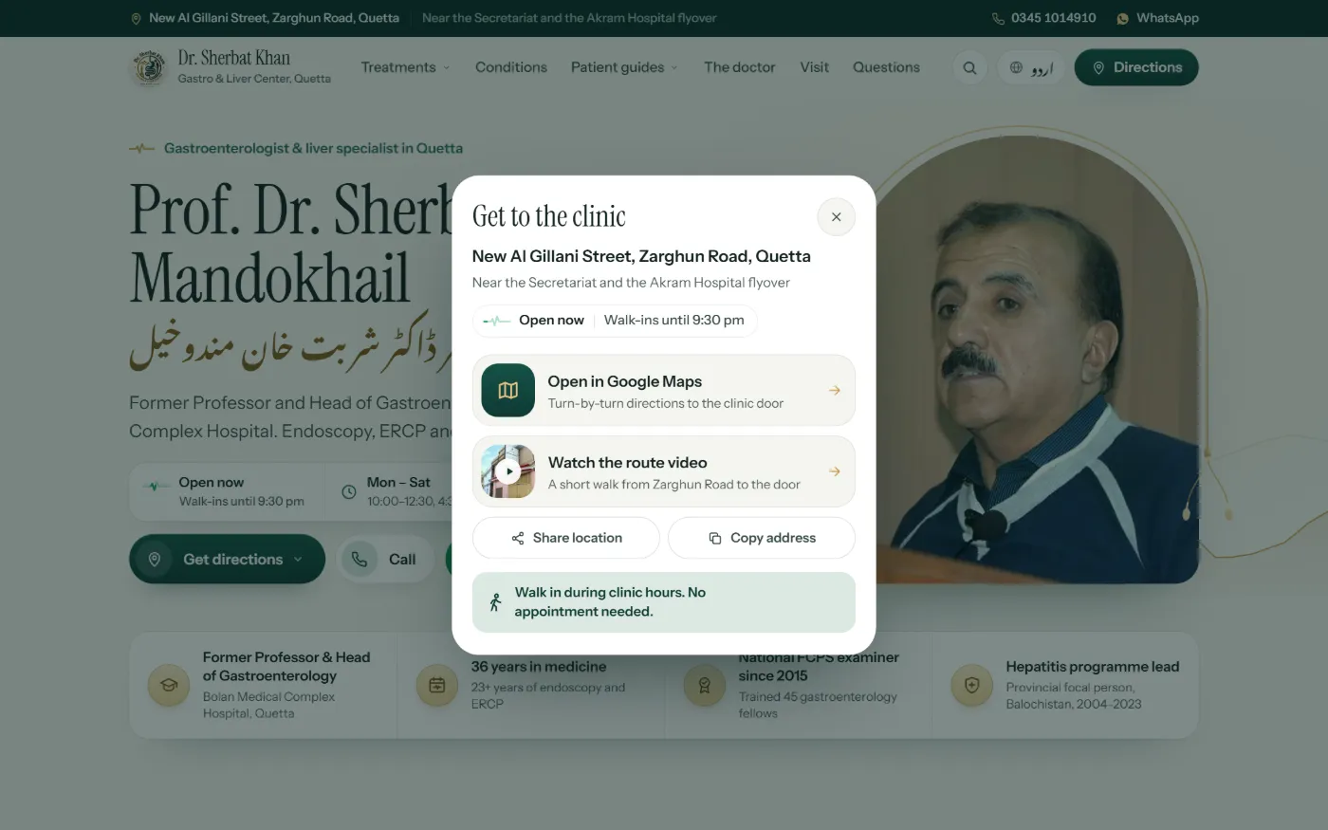This screenshot has height=830, width=1328.
Task: Open the Conditions menu item
Action: 511,67
